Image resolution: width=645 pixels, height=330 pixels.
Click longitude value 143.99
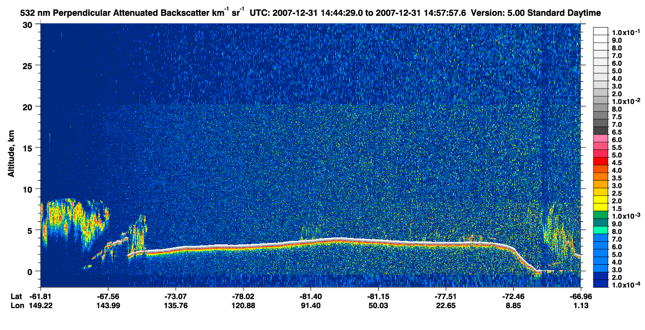pyautogui.click(x=108, y=306)
